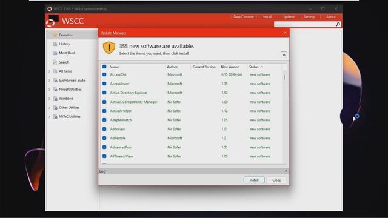Open the Install menu in top bar

click(267, 17)
